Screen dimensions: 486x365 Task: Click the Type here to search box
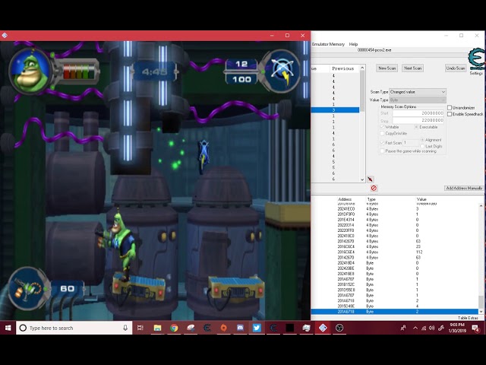coord(74,328)
